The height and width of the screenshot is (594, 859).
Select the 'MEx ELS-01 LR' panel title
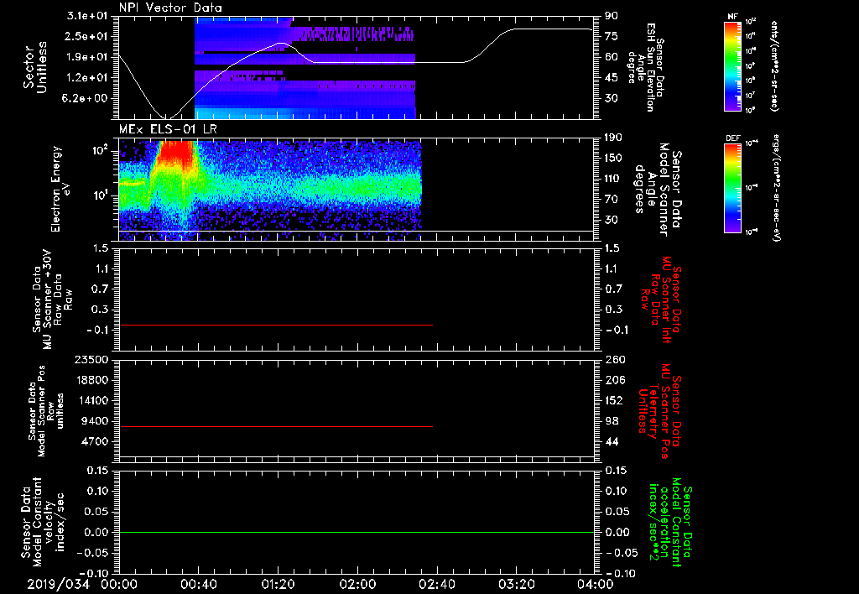tap(168, 130)
